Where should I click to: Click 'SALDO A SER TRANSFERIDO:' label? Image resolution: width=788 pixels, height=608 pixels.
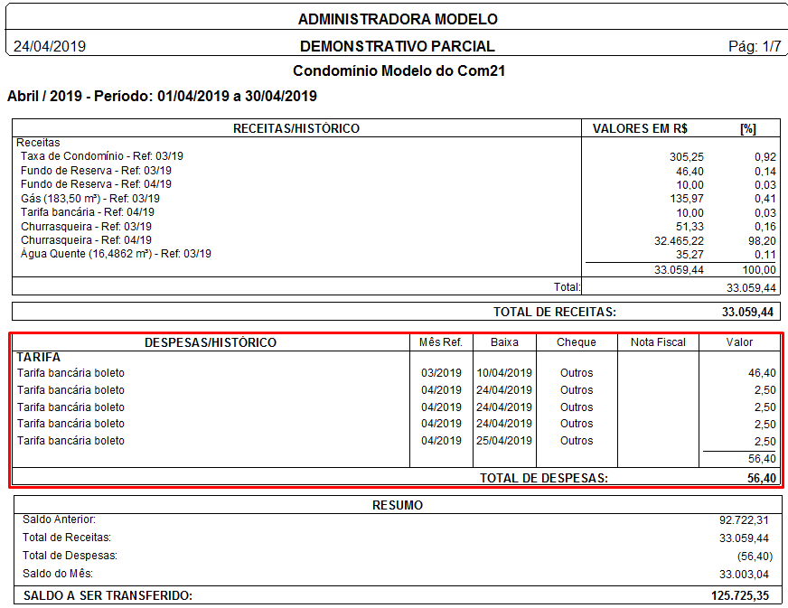[108, 595]
